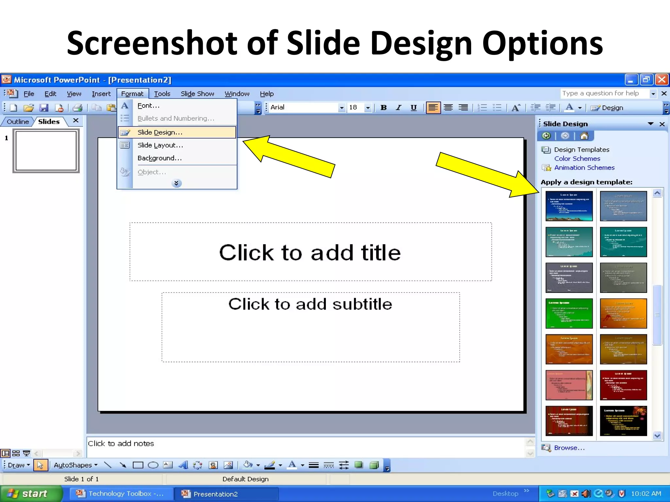
Task: Choose Slide Layout from Format menu
Action: 177,145
